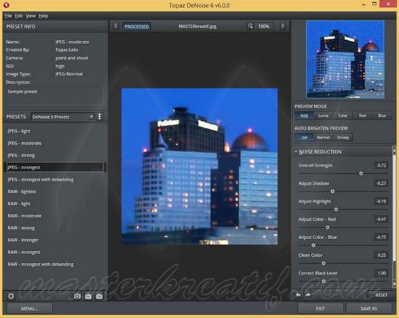The height and width of the screenshot is (318, 399).
Task: Go to next view with right arrow
Action: 282,26
